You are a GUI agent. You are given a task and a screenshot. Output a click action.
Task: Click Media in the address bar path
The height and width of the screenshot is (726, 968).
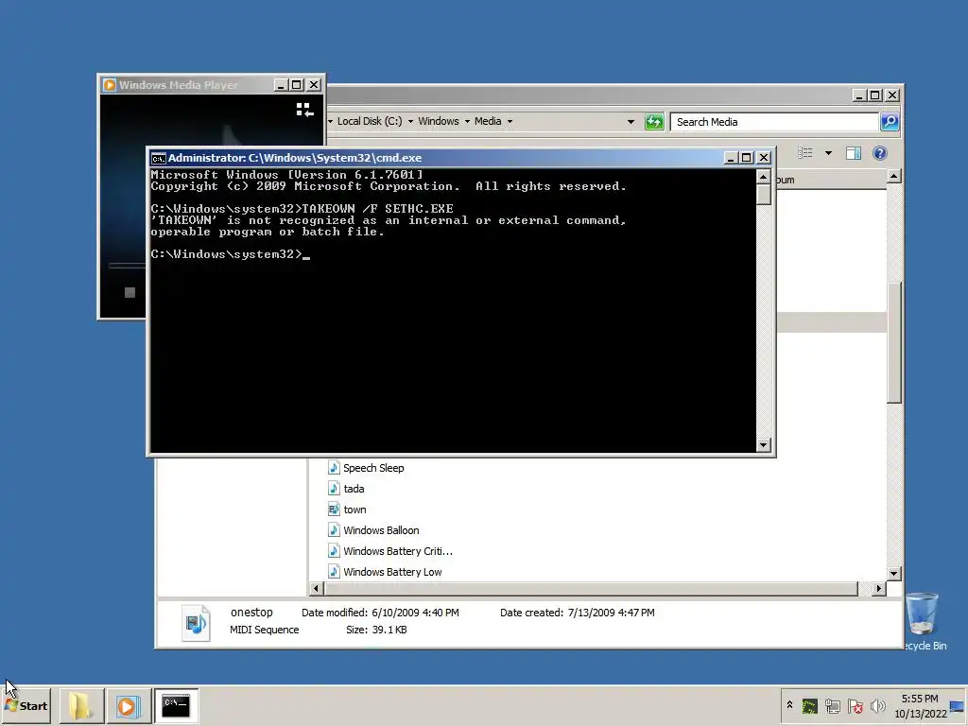pyautogui.click(x=488, y=121)
